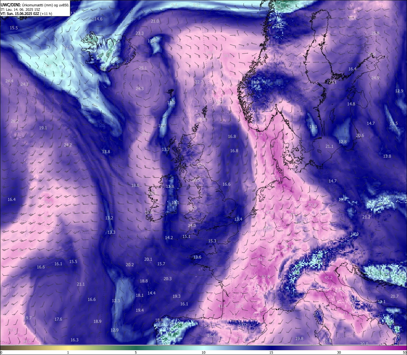Select the IT: Lau. 14.06.2025 15Z line
Image resolution: width=407 pixels, height=355 pixels.
(x=20, y=10)
